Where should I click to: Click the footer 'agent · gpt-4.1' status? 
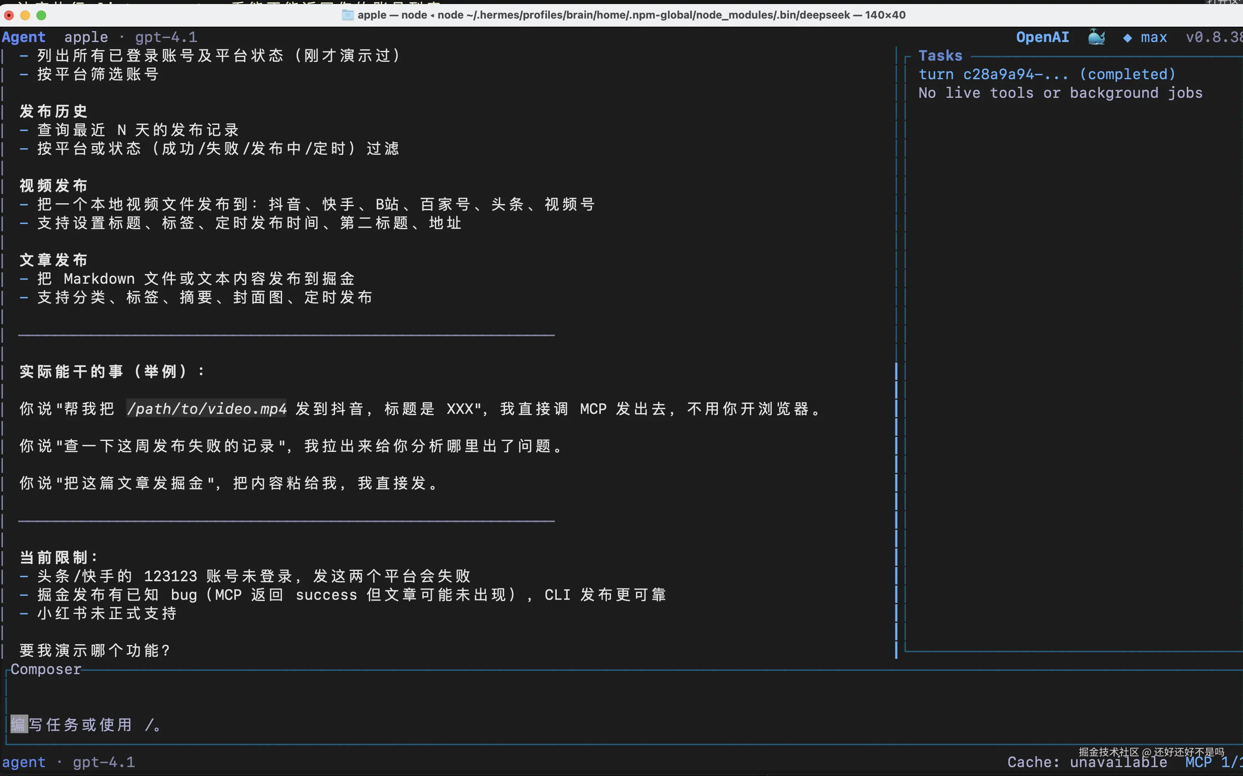click(x=69, y=762)
